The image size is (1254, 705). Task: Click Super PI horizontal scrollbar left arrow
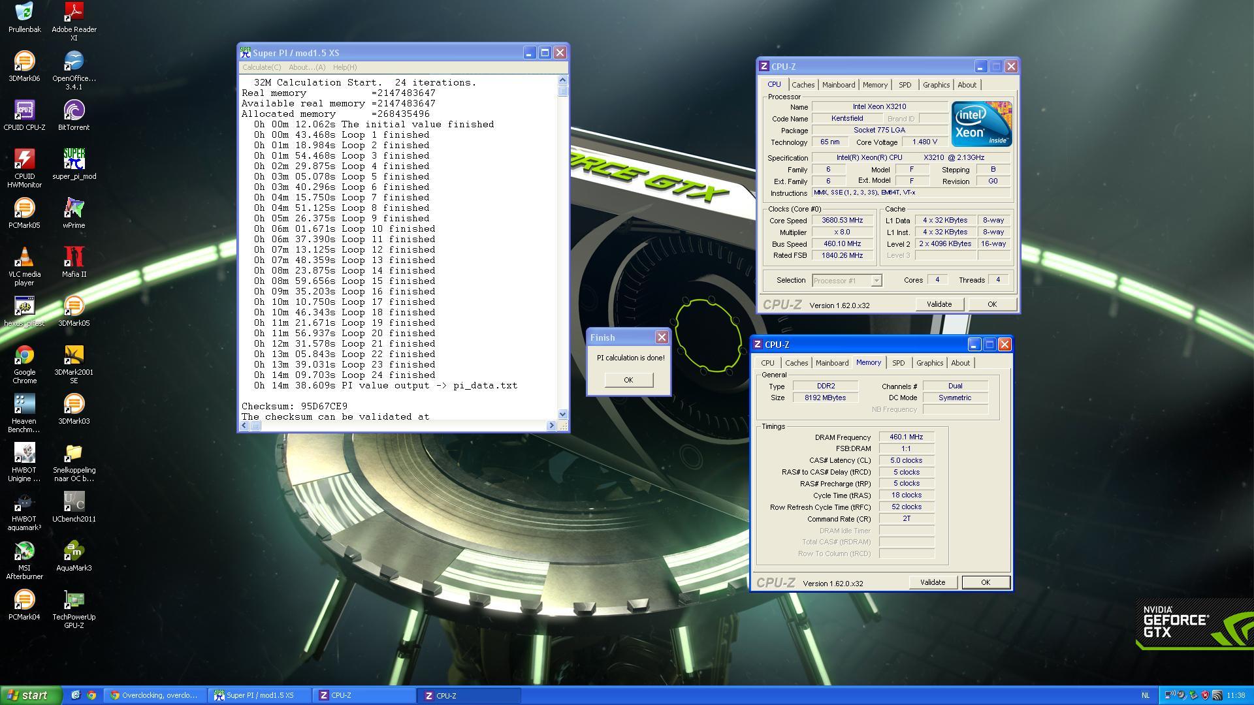244,426
